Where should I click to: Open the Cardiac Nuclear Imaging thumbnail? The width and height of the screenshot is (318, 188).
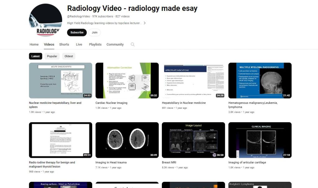(127, 80)
